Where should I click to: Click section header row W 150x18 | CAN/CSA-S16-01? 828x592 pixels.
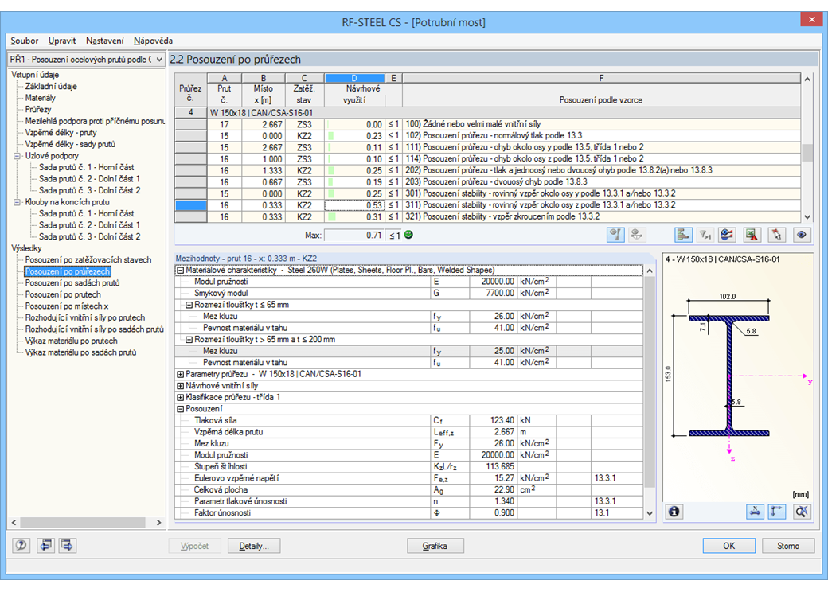click(x=488, y=113)
